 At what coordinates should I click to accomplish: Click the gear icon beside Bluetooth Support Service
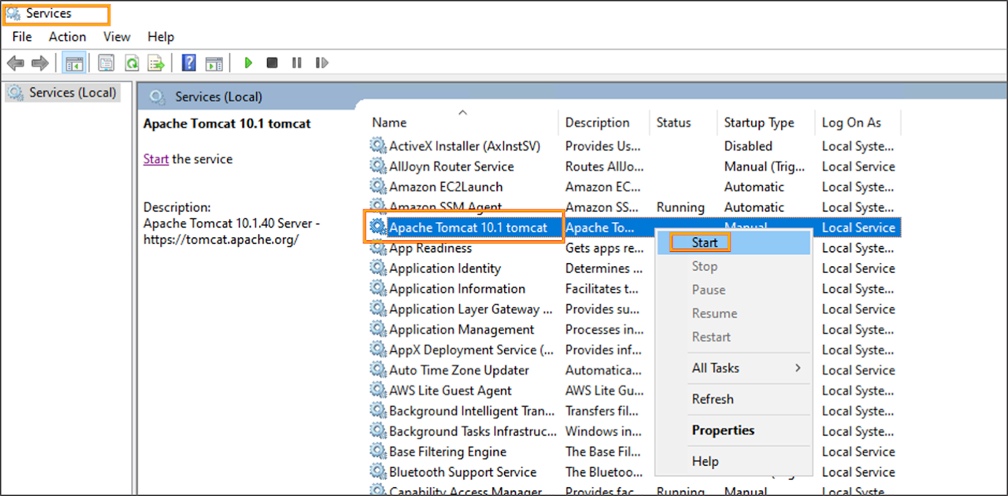point(378,471)
